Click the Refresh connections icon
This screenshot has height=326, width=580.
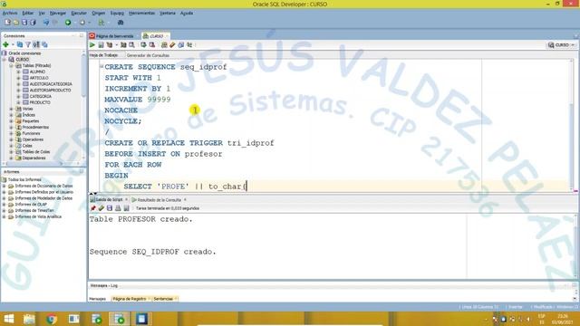[20, 44]
